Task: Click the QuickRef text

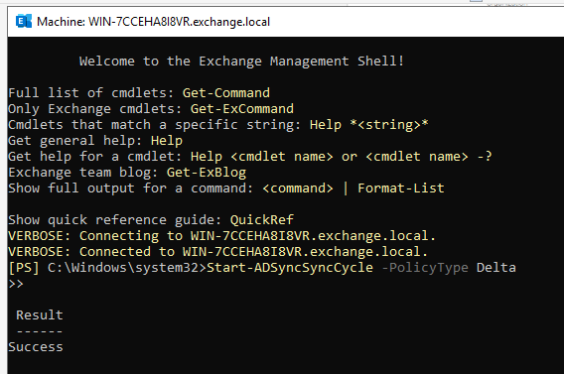Action: [x=262, y=219]
